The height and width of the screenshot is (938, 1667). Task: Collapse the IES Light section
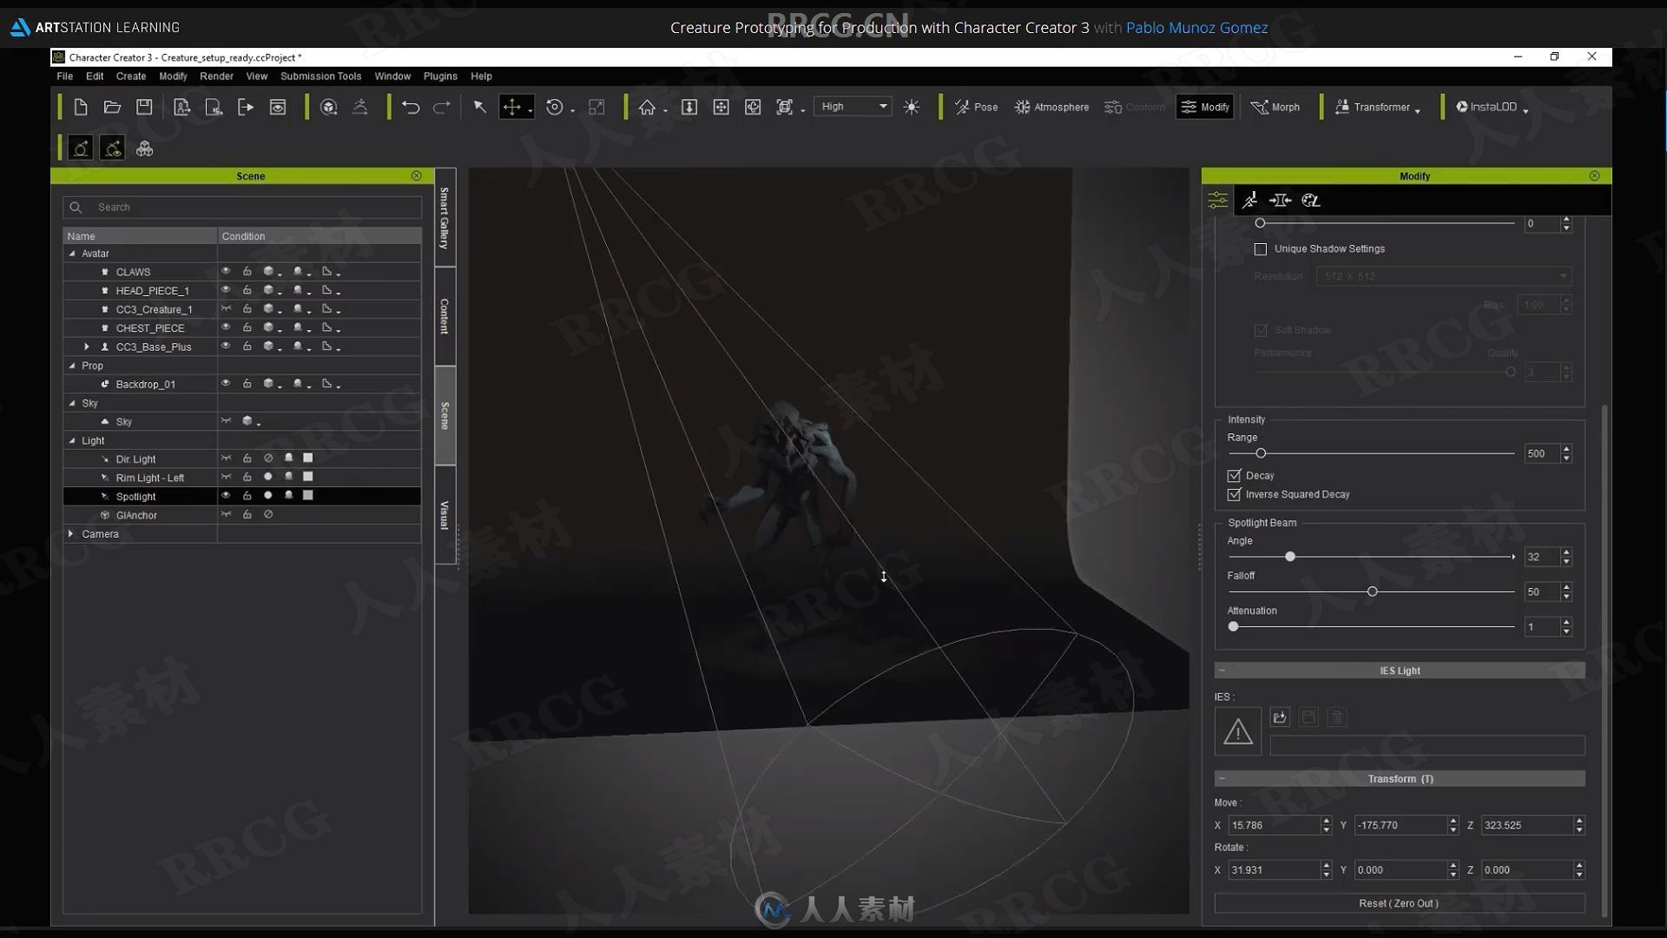click(1222, 670)
